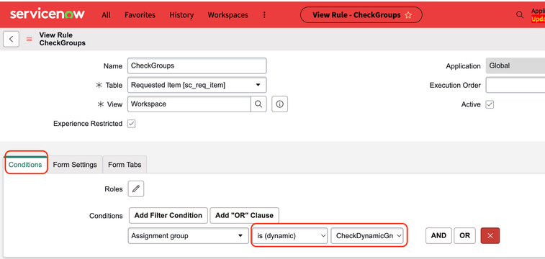Edit Roles using the pencil icon
Image resolution: width=545 pixels, height=259 pixels.
click(x=136, y=189)
